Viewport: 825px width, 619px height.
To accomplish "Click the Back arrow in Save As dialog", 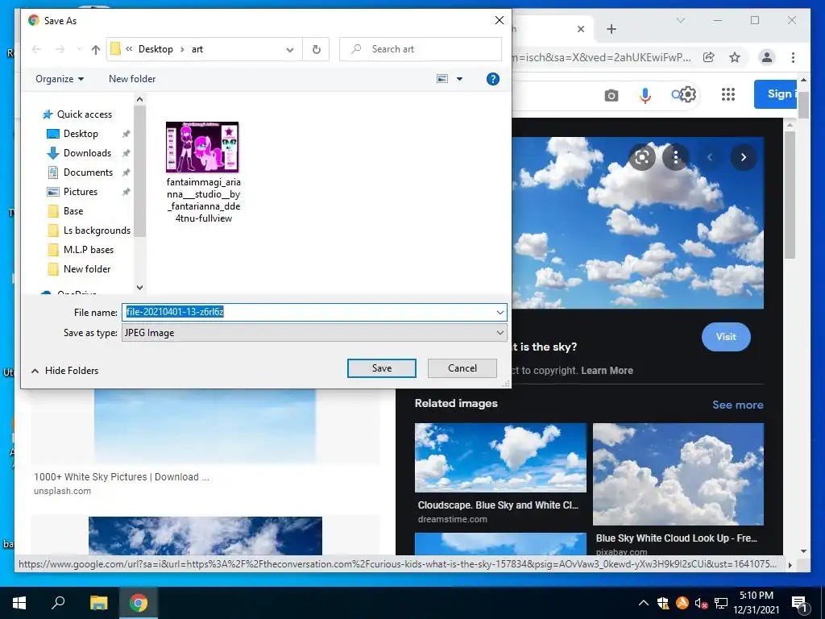I will 36,49.
